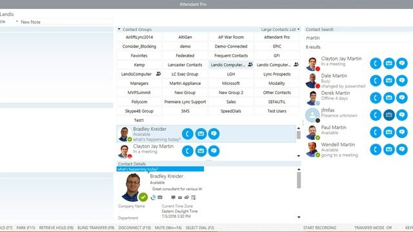
Task: Click the highlighted voicemail icon for jfmfax
Action: (389, 115)
